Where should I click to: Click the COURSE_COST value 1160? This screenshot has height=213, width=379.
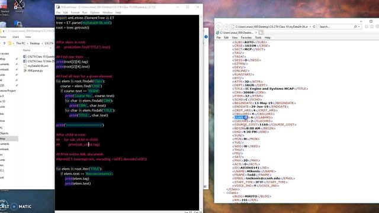click(264, 125)
